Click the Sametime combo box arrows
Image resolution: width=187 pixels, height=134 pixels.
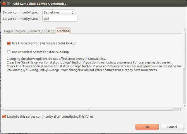(x=73, y=13)
